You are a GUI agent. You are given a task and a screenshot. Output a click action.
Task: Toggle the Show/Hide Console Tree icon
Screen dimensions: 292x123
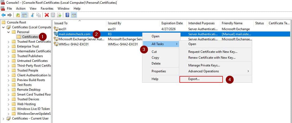[x=24, y=15]
